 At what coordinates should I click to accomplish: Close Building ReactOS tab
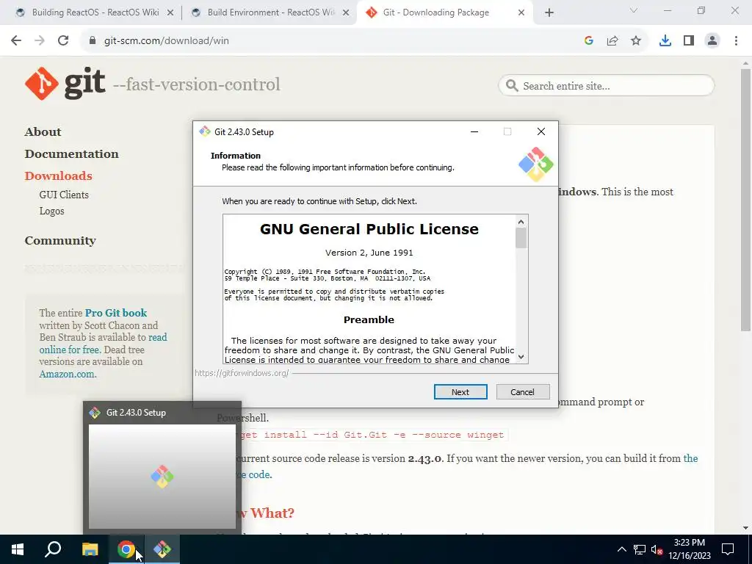click(170, 13)
